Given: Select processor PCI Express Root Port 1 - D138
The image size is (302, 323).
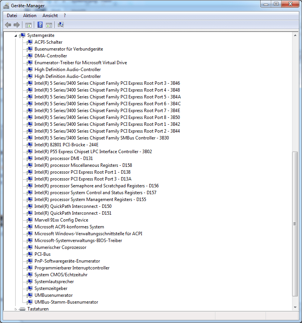Looking at the screenshot, I should (x=82, y=172).
